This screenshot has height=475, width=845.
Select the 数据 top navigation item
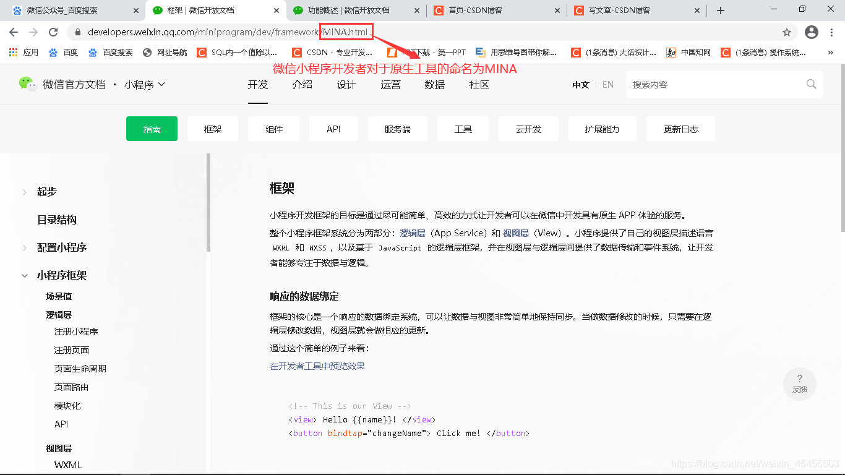(435, 85)
